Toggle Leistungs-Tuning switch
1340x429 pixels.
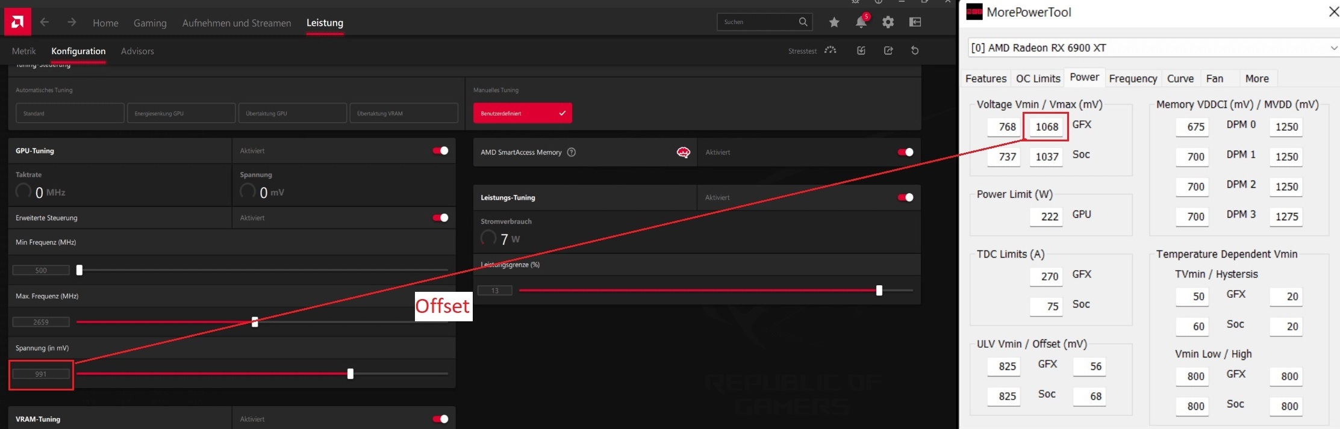905,197
